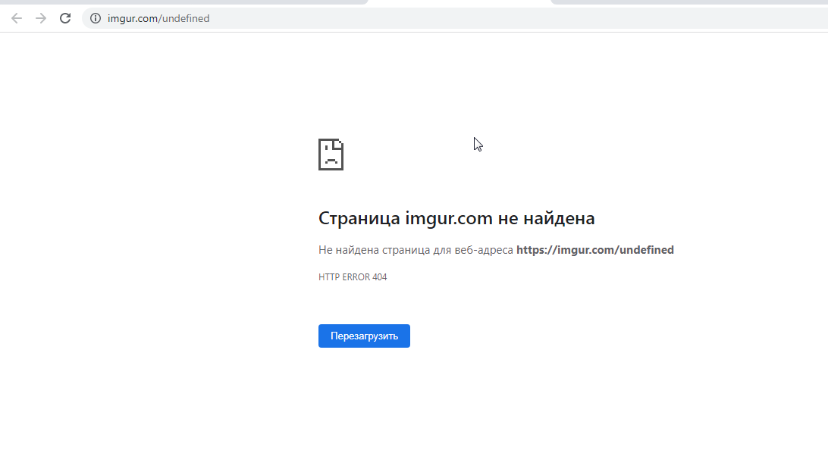Click the blue reload button below the error
The height and width of the screenshot is (453, 828).
tap(364, 336)
